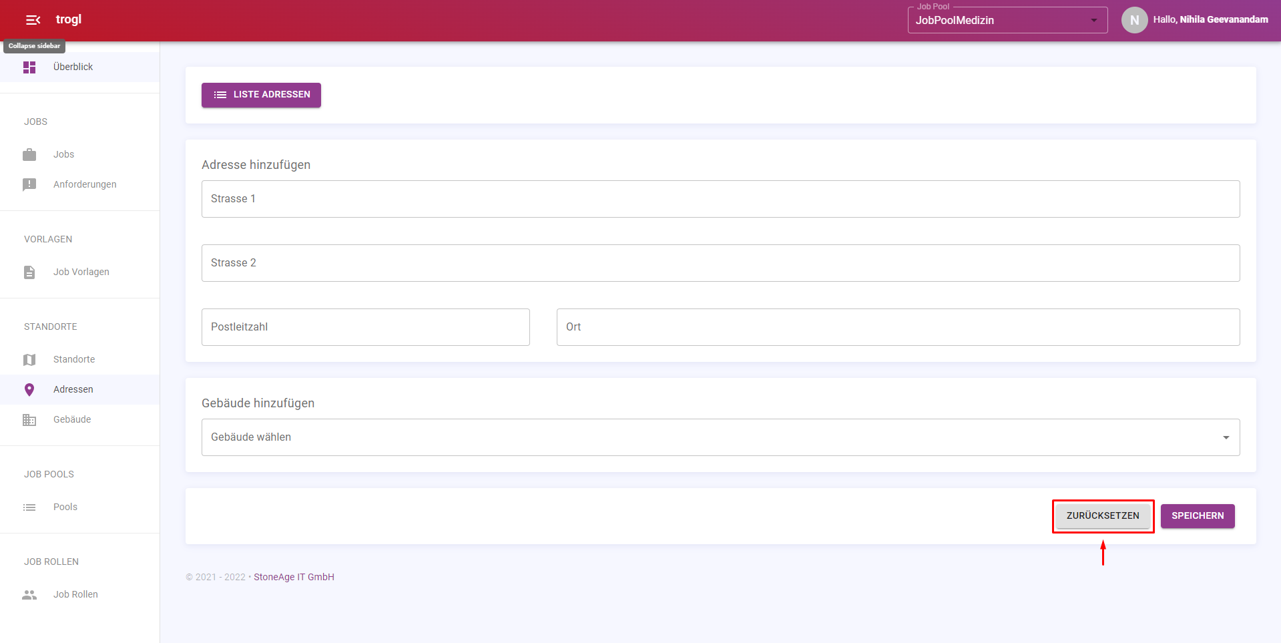
Task: Save address with SPEICHERN button
Action: point(1198,516)
